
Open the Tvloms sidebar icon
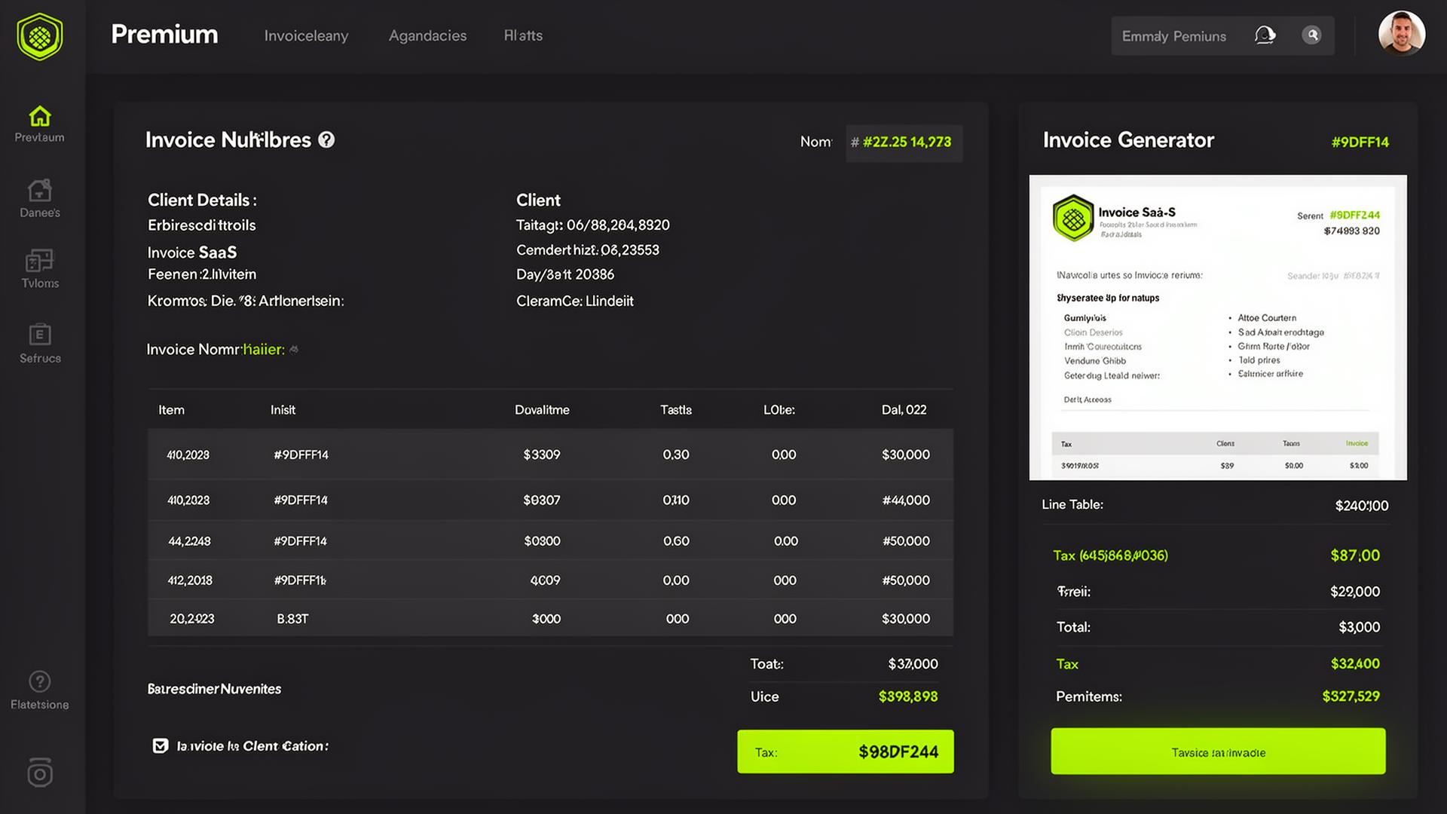[40, 261]
